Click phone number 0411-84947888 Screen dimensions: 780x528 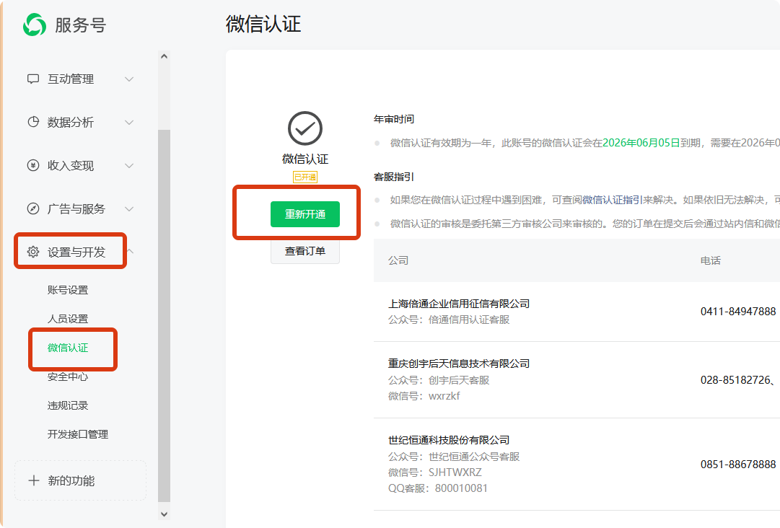738,311
